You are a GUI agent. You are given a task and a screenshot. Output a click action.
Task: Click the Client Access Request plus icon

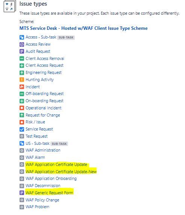coord(22,66)
